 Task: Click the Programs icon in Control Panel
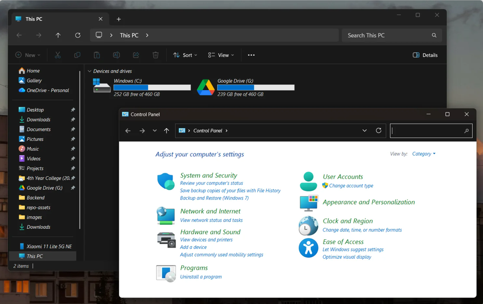(x=166, y=273)
